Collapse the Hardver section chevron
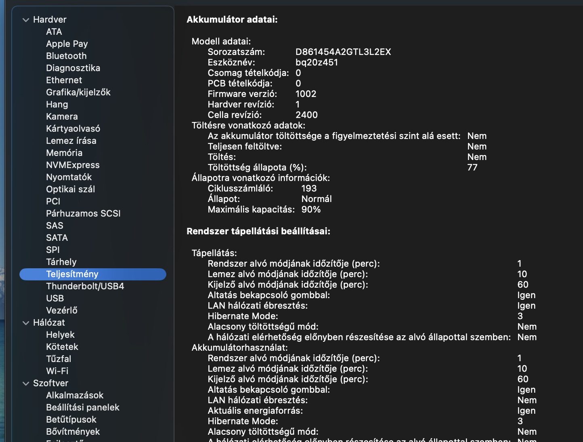The image size is (583, 442). pos(26,20)
